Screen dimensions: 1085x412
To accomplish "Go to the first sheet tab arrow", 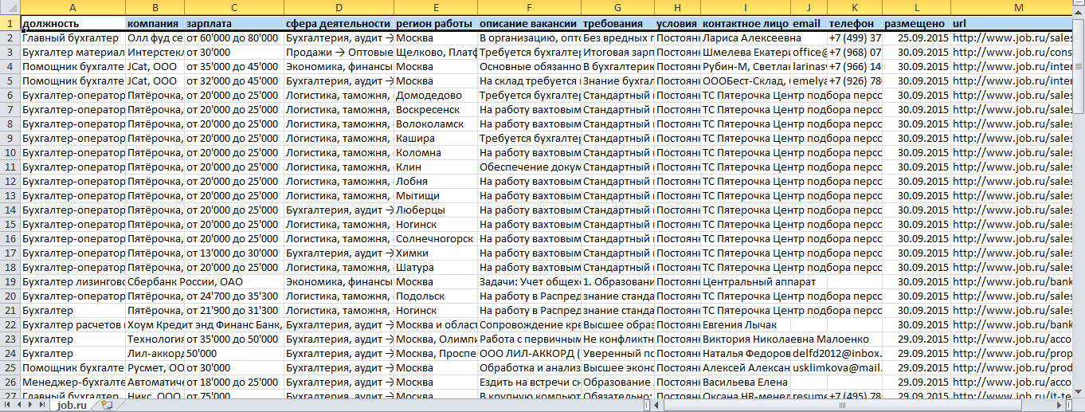I will click(8, 405).
